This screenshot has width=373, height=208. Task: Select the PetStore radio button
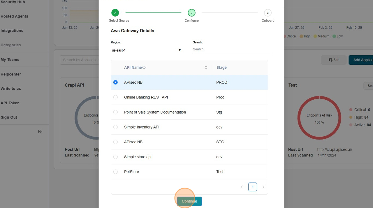click(x=115, y=172)
